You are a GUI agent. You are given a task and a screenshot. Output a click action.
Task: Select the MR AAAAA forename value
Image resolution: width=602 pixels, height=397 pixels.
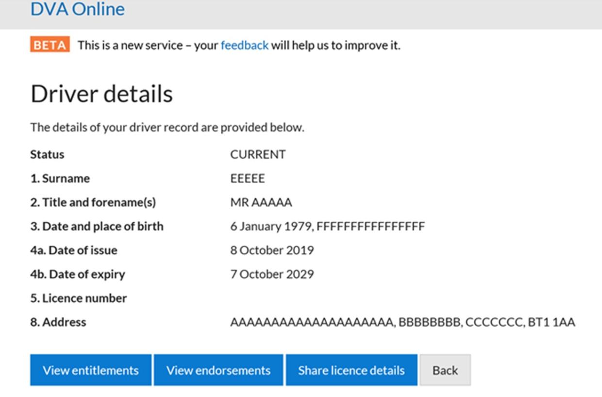261,202
